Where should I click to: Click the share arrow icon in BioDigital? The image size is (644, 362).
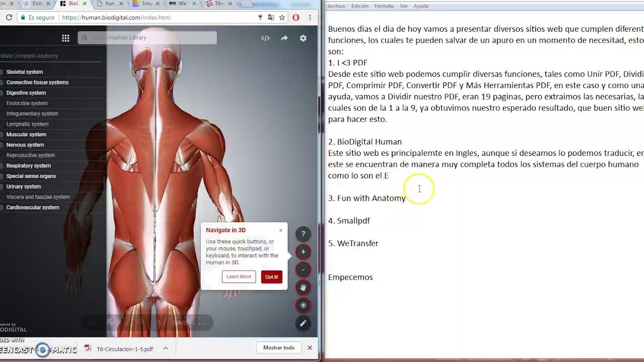(284, 38)
